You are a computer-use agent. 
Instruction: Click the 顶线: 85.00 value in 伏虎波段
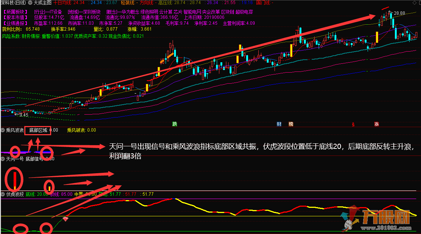[x=61, y=194]
